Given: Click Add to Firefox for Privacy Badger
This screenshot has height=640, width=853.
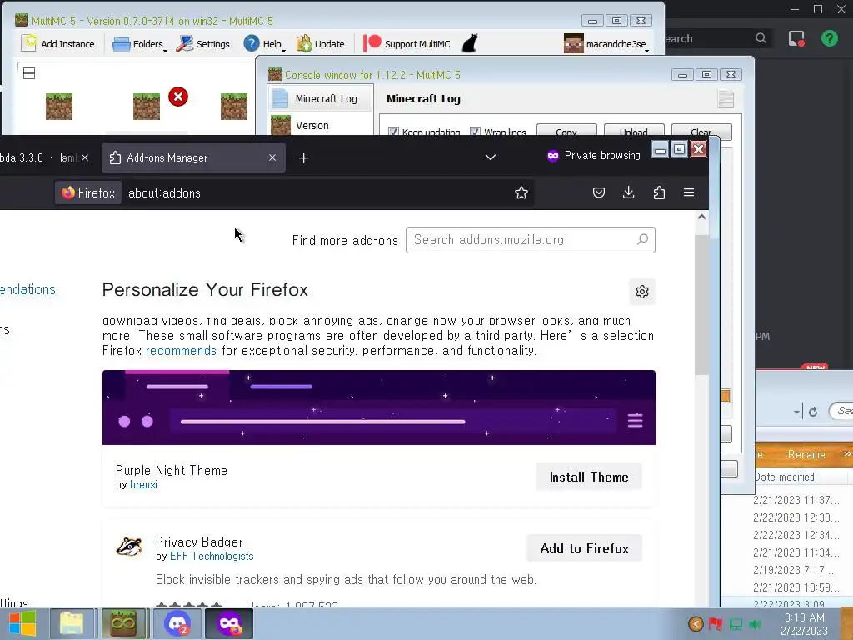Looking at the screenshot, I should (x=584, y=548).
